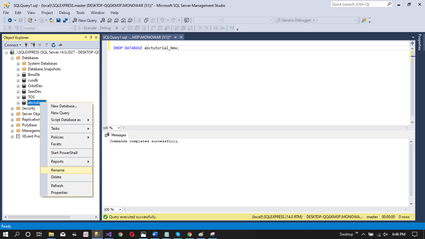
Task: Open Windows Start menu
Action: [5, 234]
